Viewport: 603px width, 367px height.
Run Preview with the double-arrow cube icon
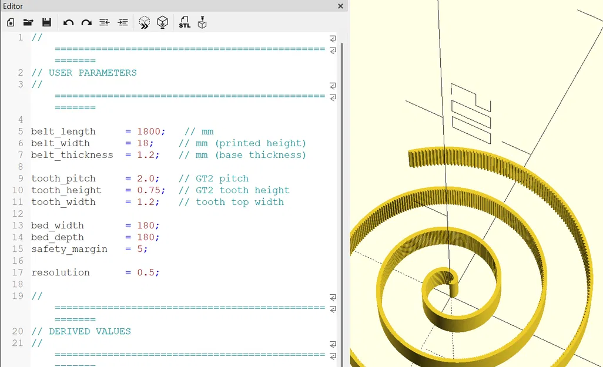point(144,22)
